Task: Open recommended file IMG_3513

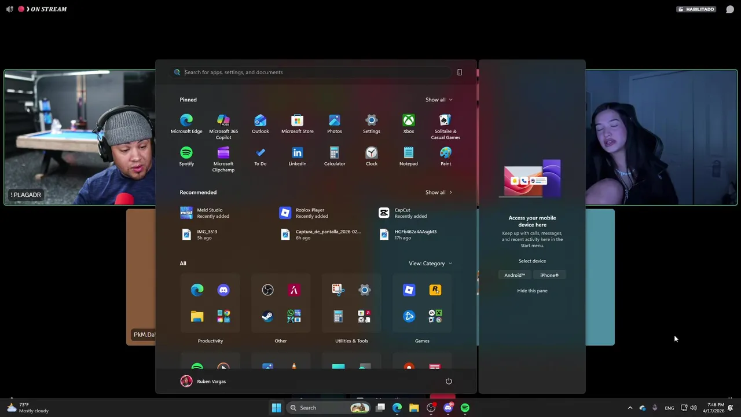Action: 200,235
